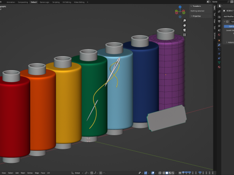
Task: Open the proportional editing falloff dropdown
Action: click(105, 173)
